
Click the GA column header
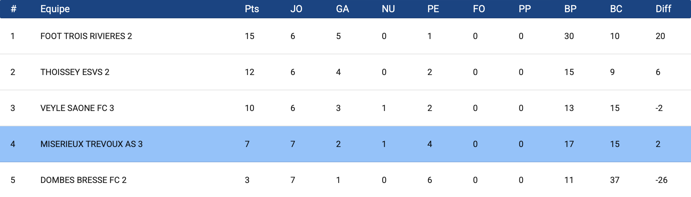[342, 9]
